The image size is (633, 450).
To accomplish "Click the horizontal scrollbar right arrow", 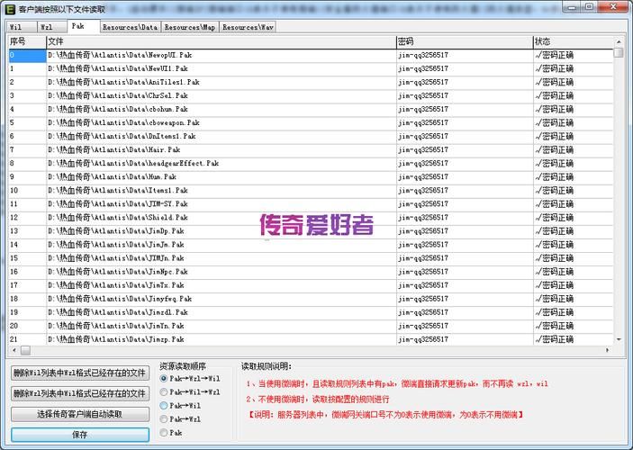I will 608,350.
